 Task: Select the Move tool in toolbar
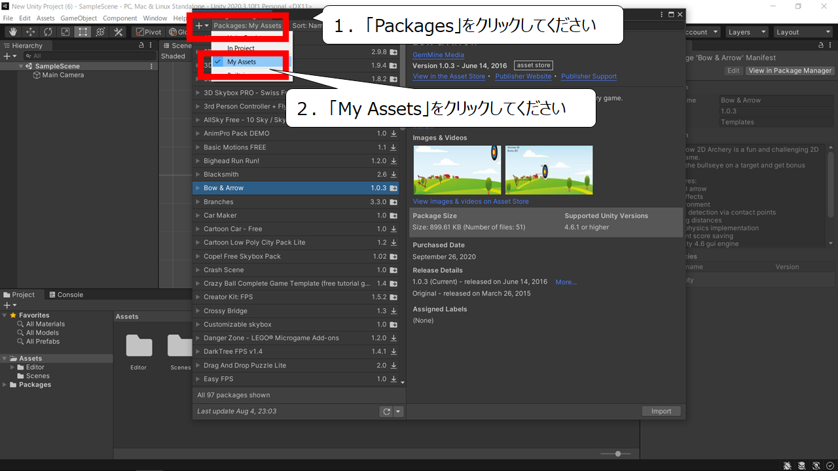(x=30, y=32)
